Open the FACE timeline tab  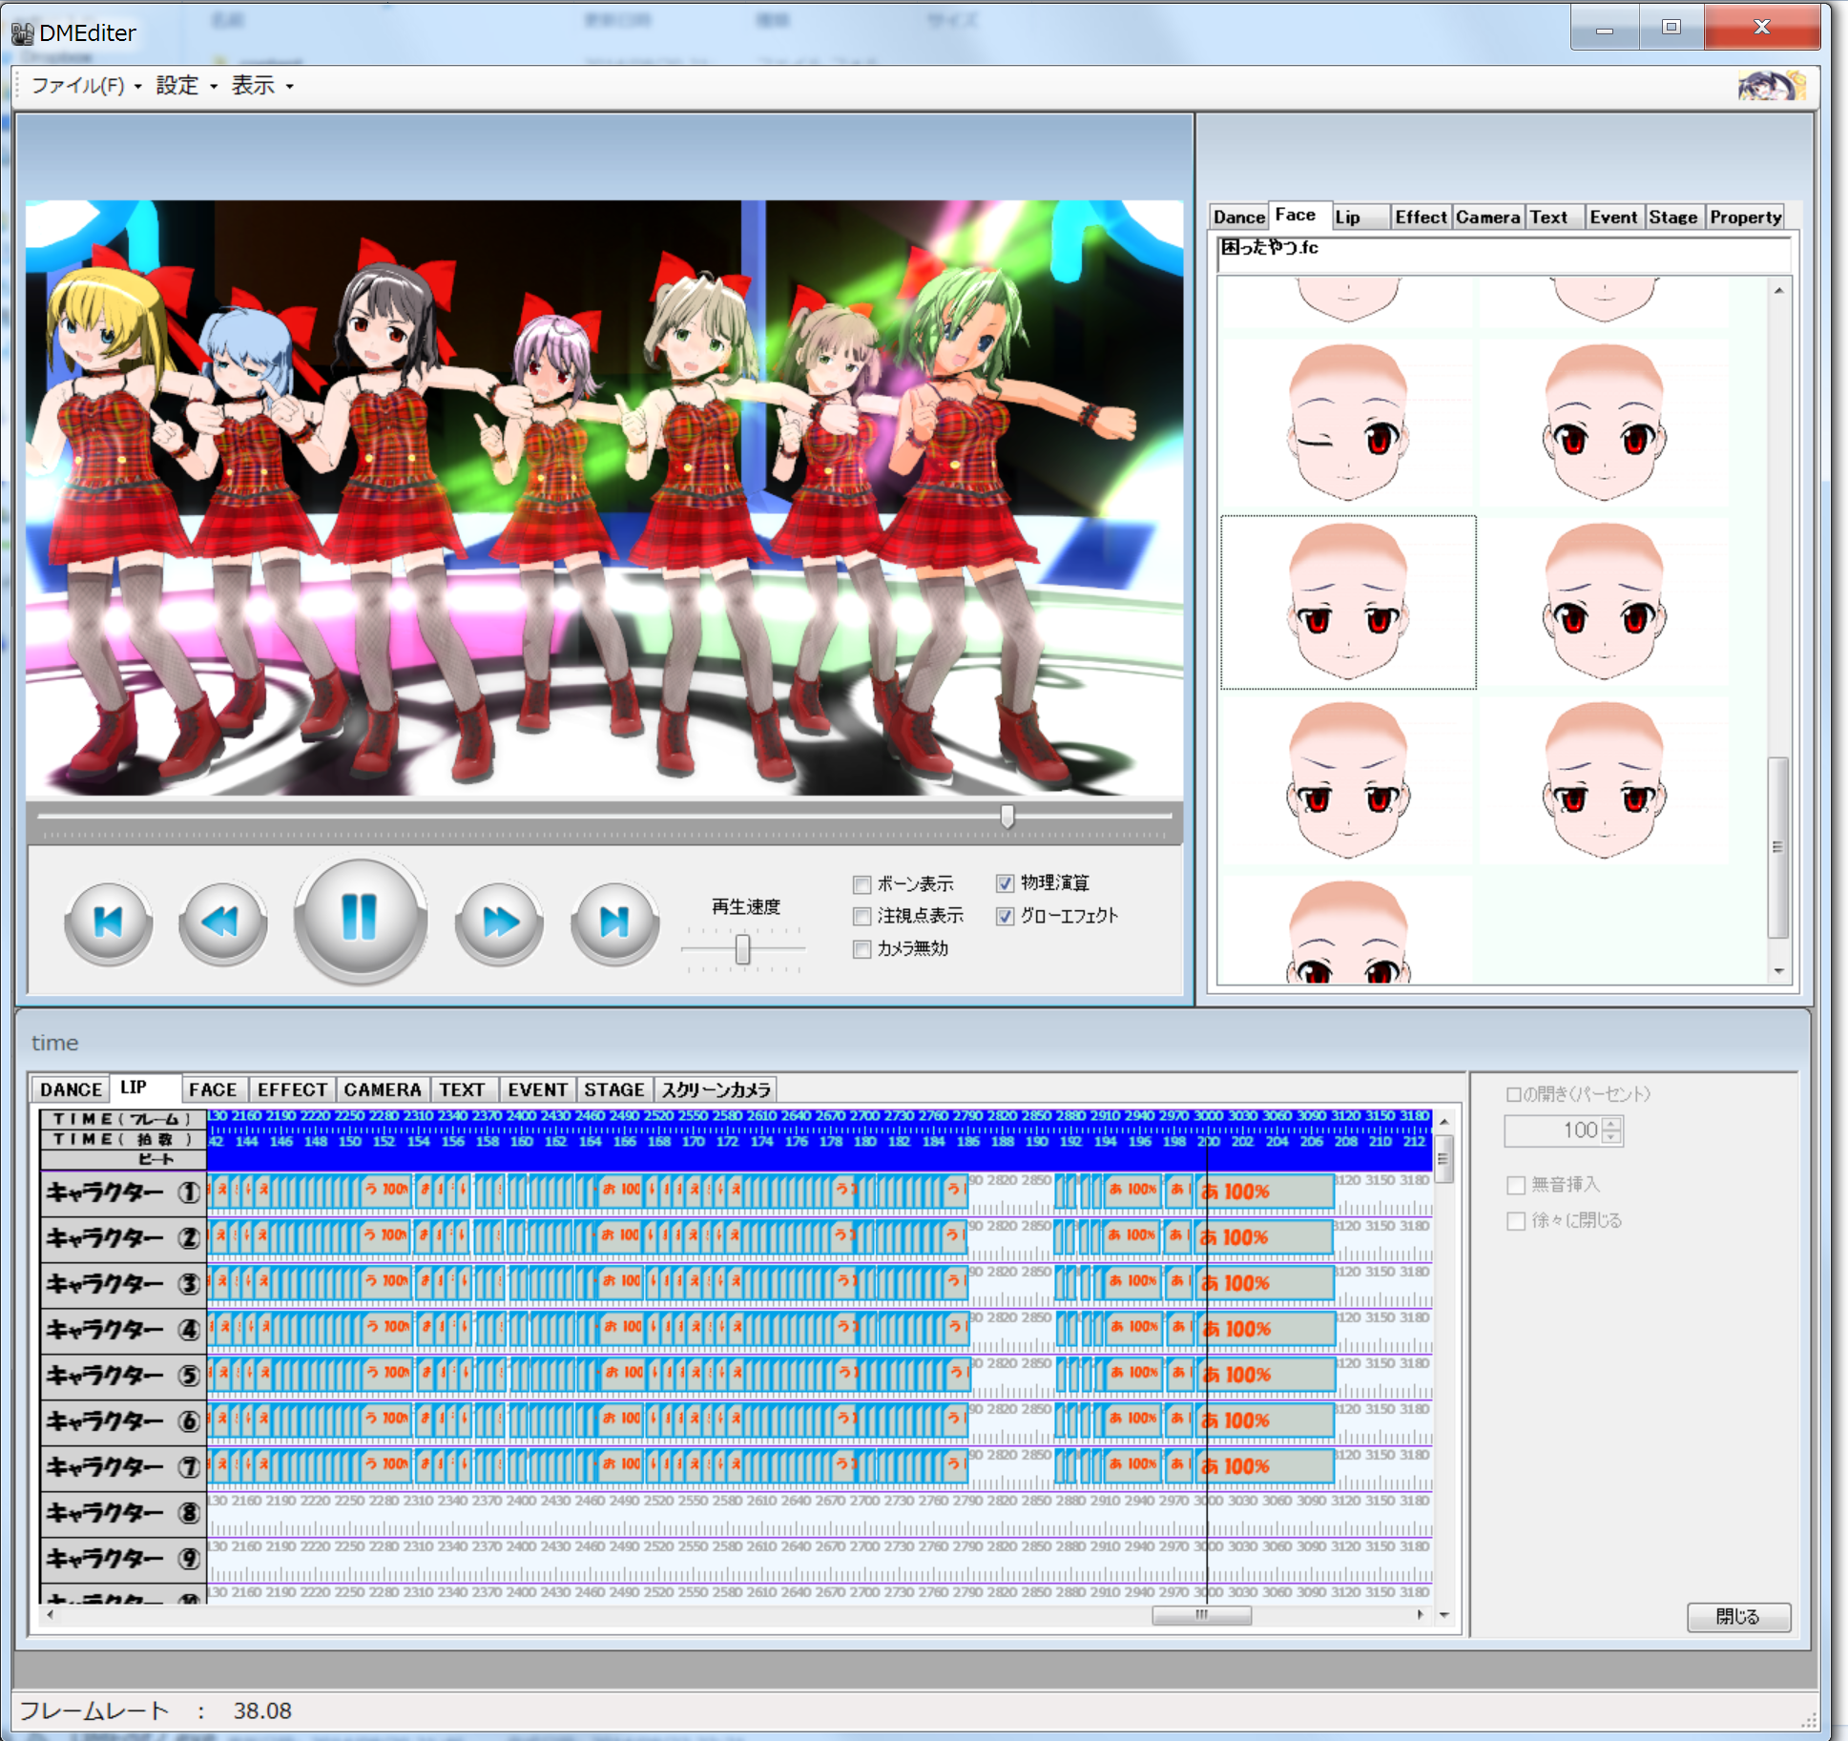[x=213, y=1089]
